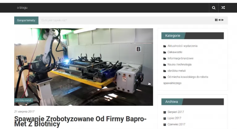Open article 'Spawanie Zrobotyzowane Od Firmy Bapro-Met'

(80, 122)
